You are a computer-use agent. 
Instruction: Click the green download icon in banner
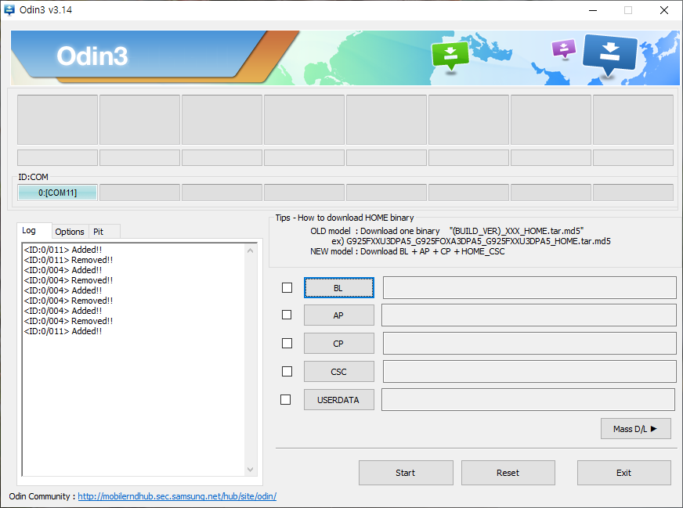(x=450, y=55)
